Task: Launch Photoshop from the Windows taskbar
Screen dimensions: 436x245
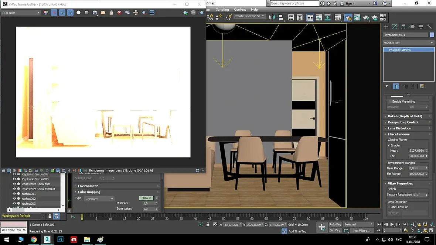Action: click(x=61, y=239)
